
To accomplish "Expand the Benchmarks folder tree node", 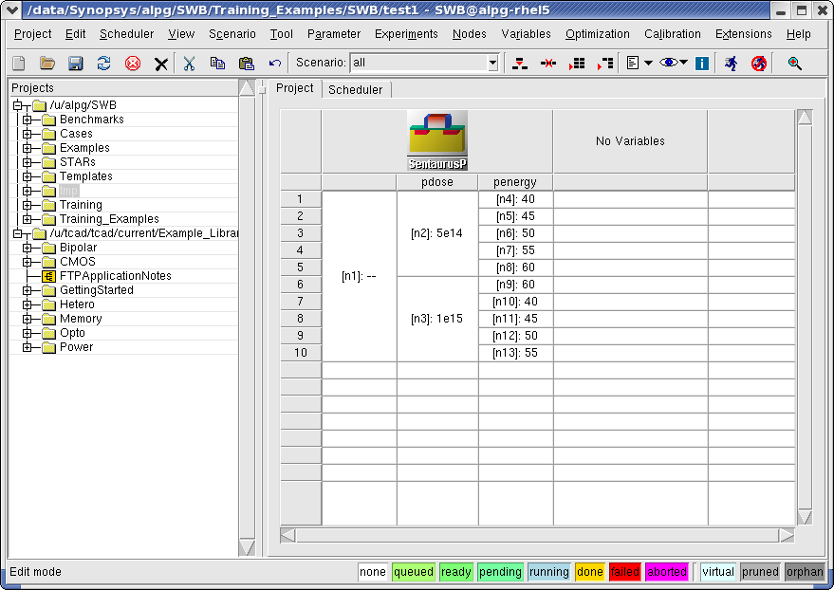I will [28, 120].
